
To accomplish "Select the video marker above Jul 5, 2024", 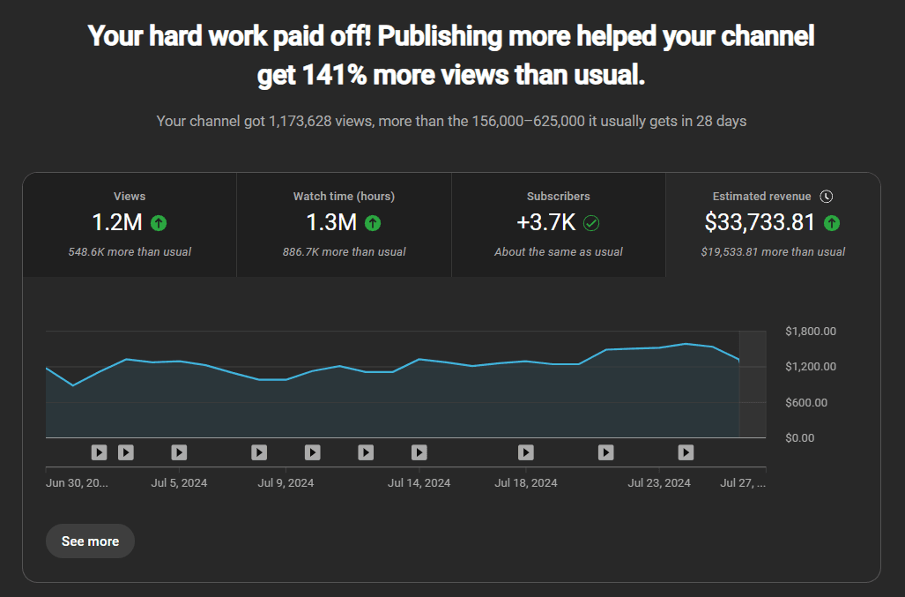I will coord(179,452).
